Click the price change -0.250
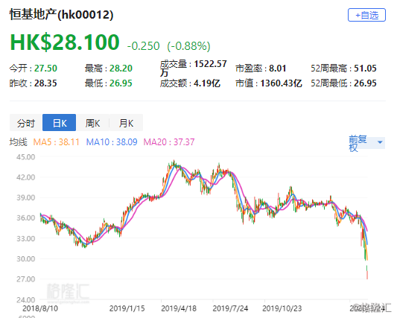The width and height of the screenshot is (397, 318). [x=143, y=46]
